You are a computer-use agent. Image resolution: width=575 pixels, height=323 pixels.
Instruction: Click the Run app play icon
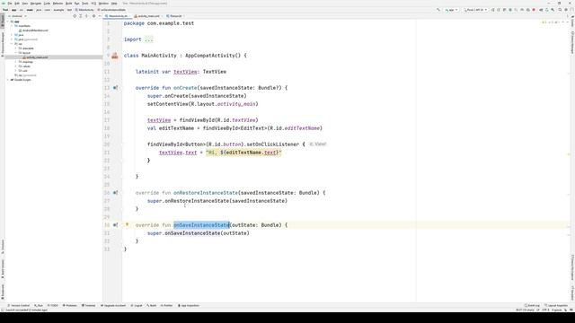pos(492,10)
